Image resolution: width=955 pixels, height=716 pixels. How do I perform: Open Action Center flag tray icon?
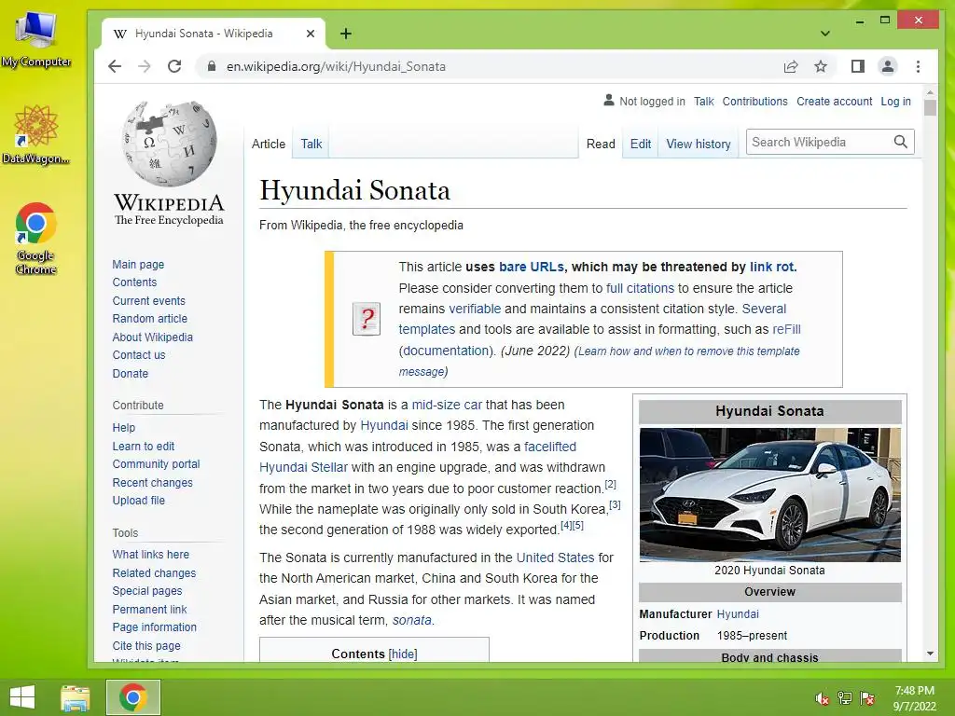867,698
